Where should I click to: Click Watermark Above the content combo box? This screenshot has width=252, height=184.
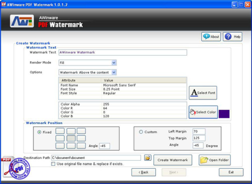[x=87, y=72]
